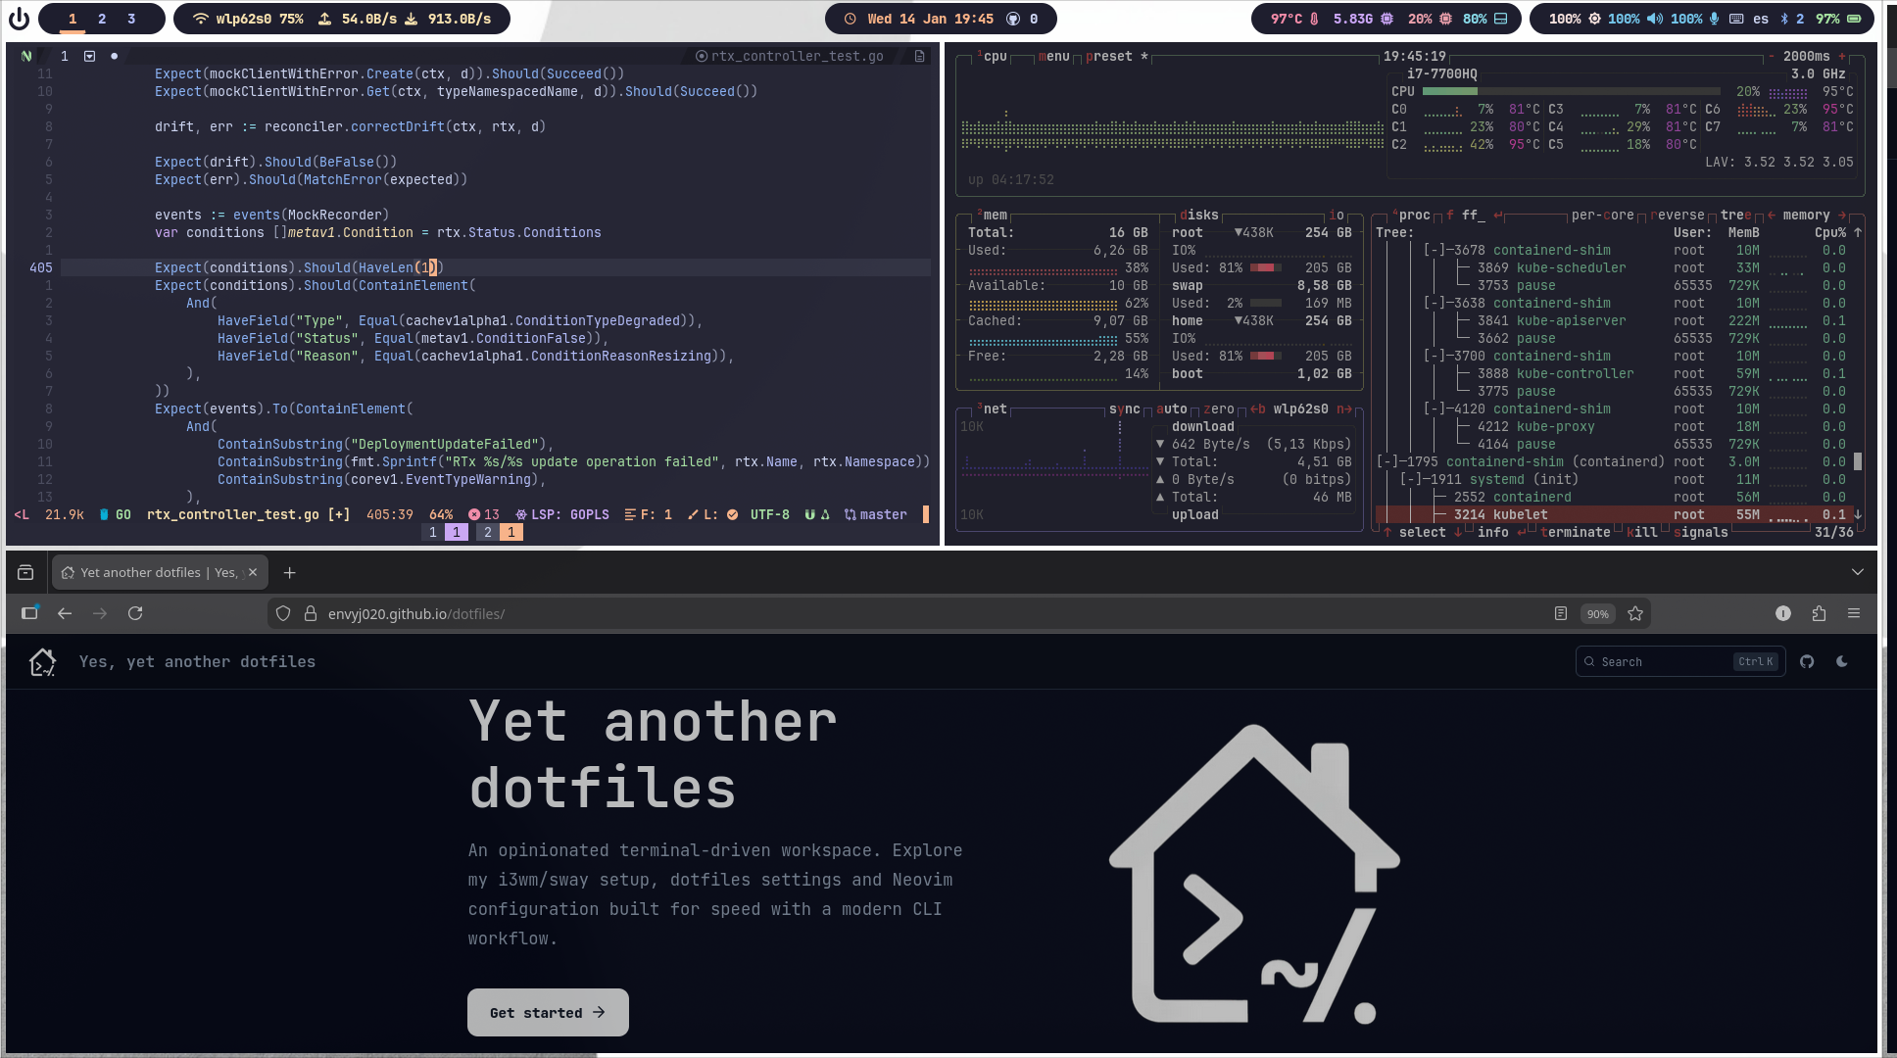Open the browser tab overview chevron
Image resolution: width=1897 pixels, height=1058 pixels.
tap(1857, 572)
